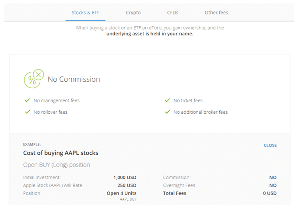Select 'No additional broker fees' text
Image resolution: width=295 pixels, height=209 pixels.
pyautogui.click(x=200, y=112)
